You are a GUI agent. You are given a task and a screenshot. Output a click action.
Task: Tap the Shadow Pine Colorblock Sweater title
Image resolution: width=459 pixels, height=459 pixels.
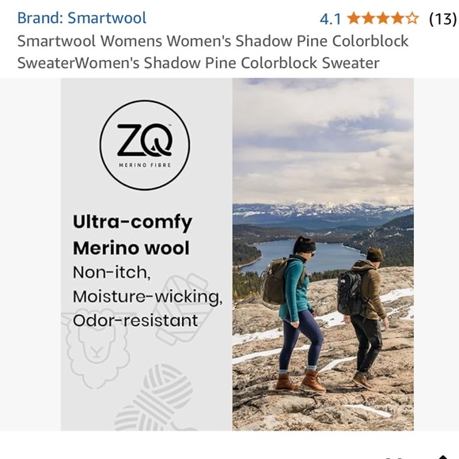click(213, 51)
